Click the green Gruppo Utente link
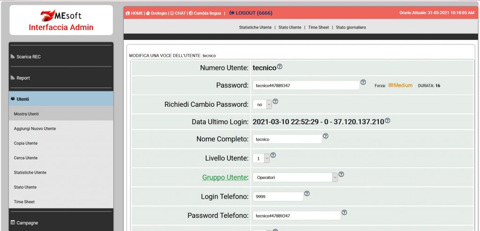 tap(225, 177)
